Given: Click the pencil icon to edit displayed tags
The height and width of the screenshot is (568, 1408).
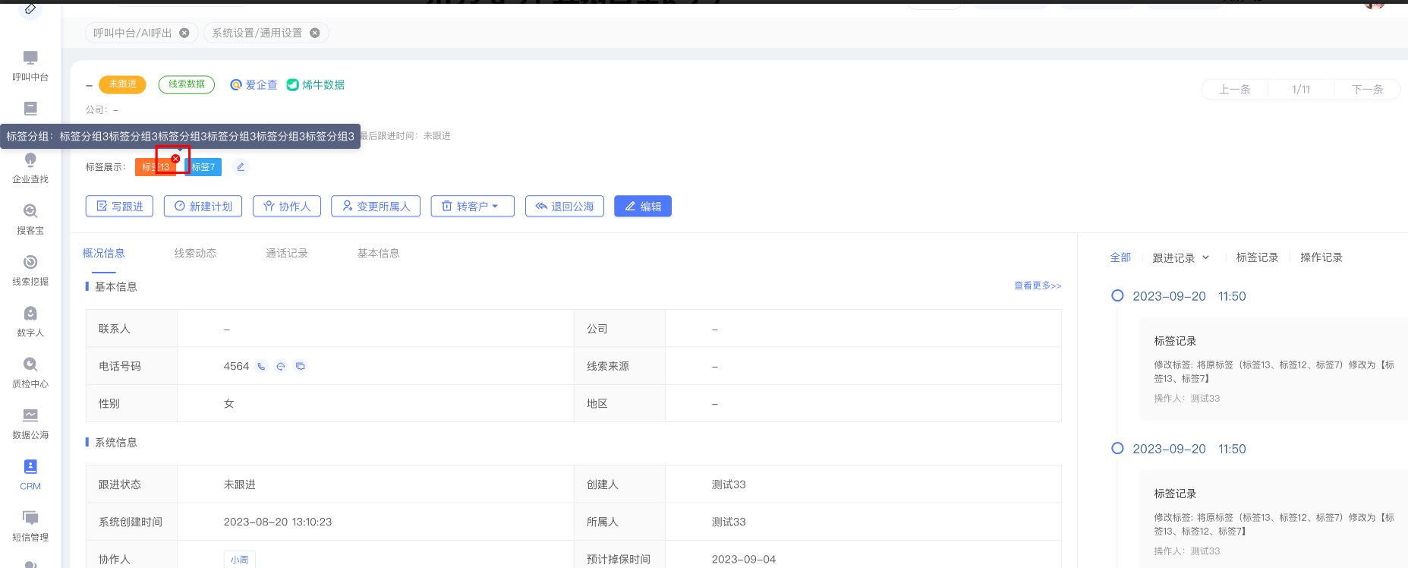Looking at the screenshot, I should [x=241, y=167].
